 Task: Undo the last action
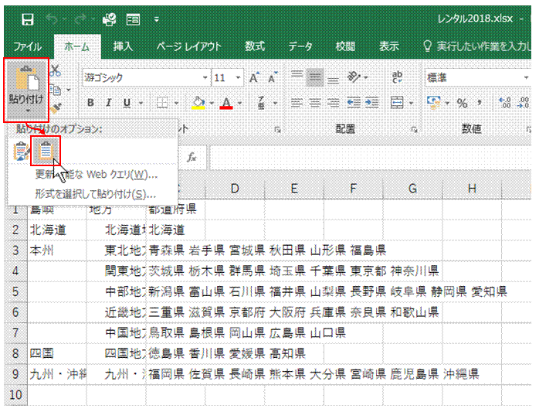click(x=52, y=19)
